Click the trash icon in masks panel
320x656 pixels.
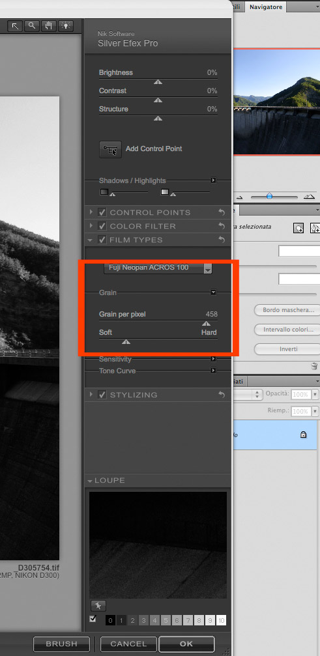[314, 367]
